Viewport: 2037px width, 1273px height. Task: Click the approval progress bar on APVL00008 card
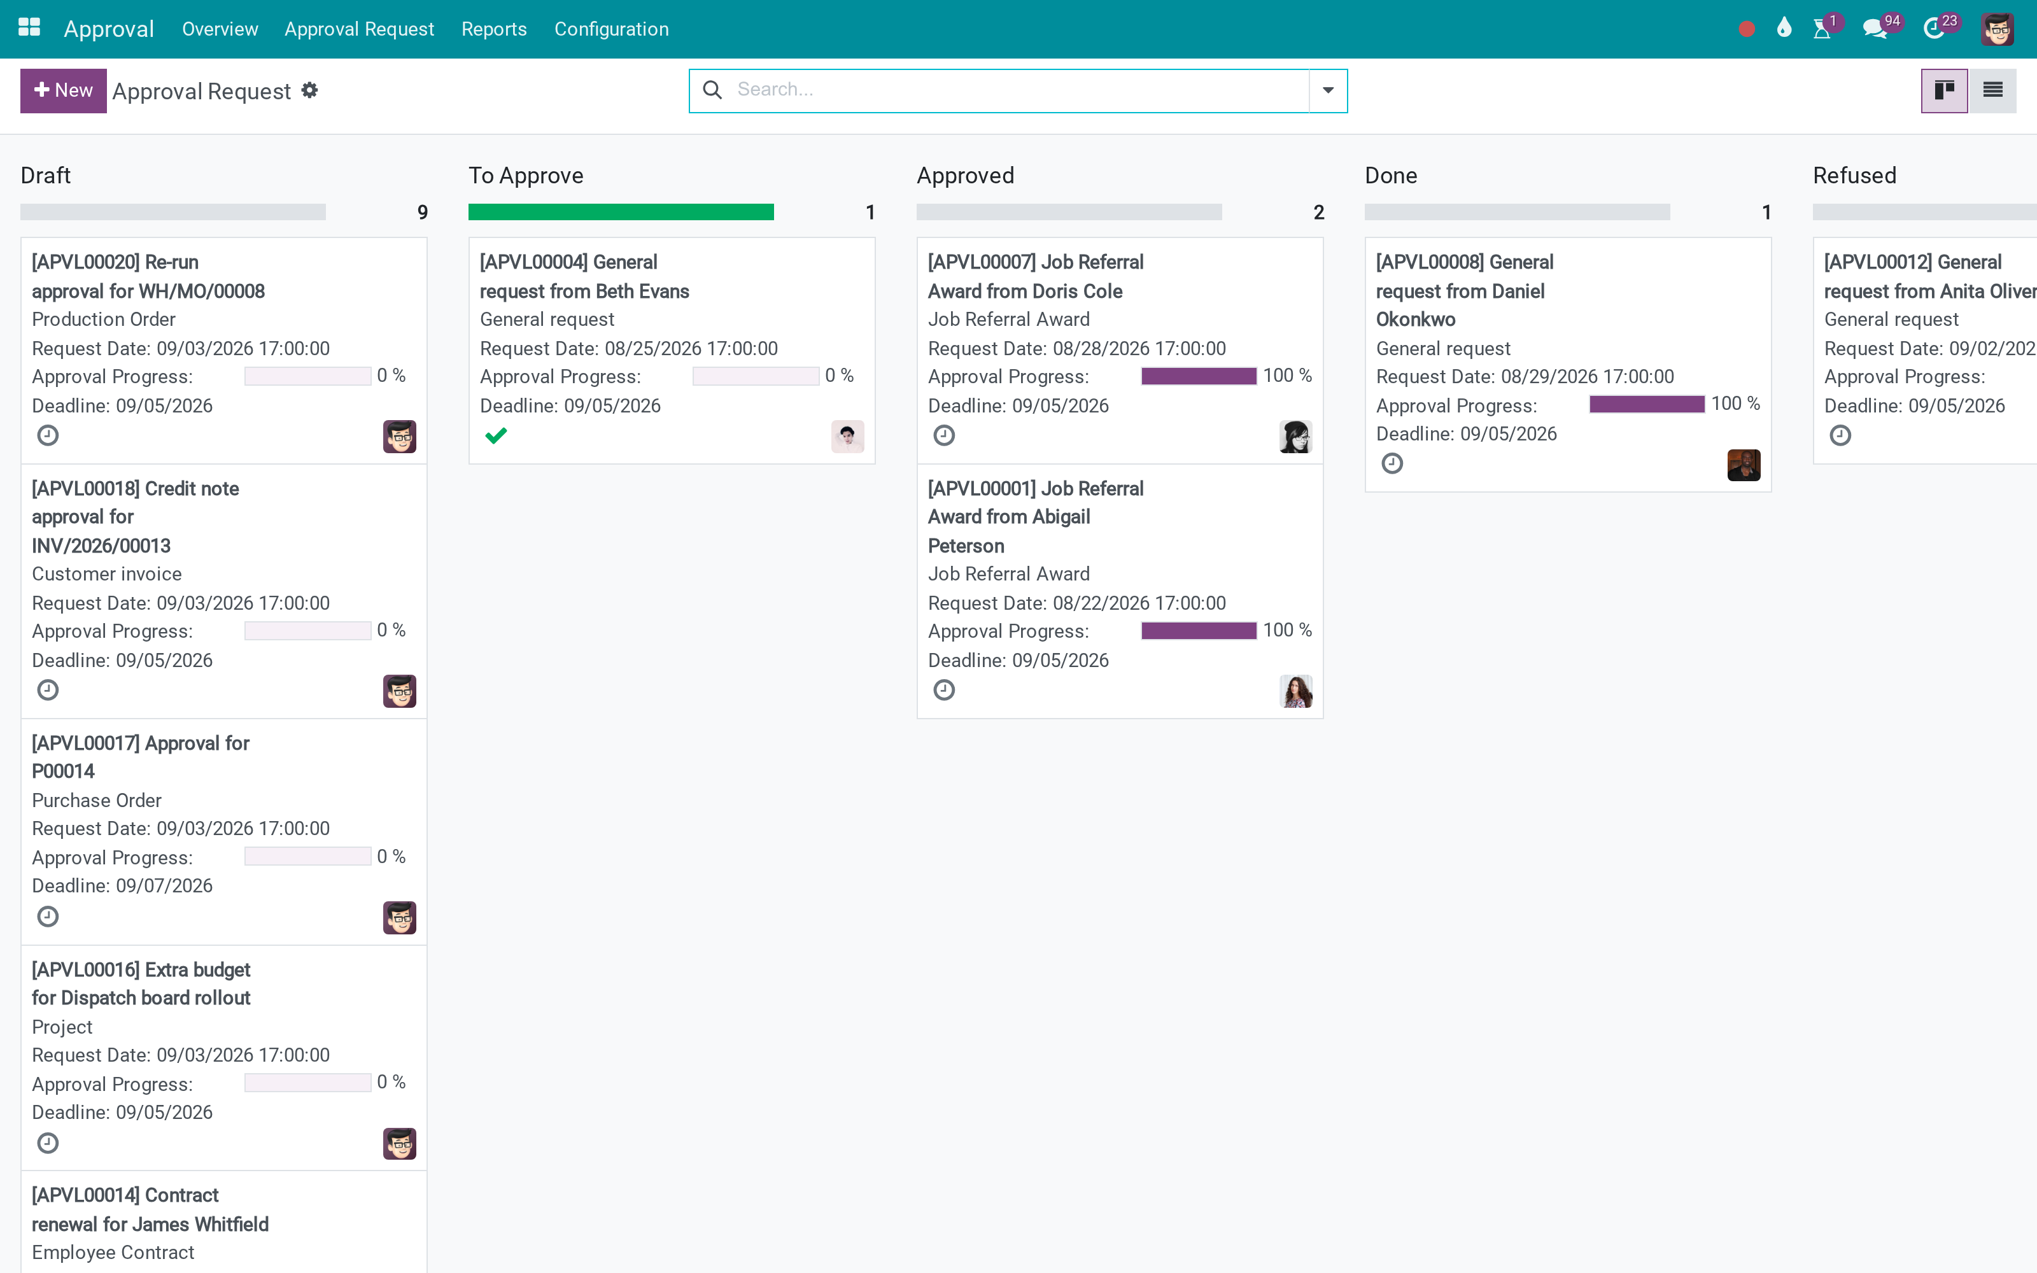[1647, 404]
